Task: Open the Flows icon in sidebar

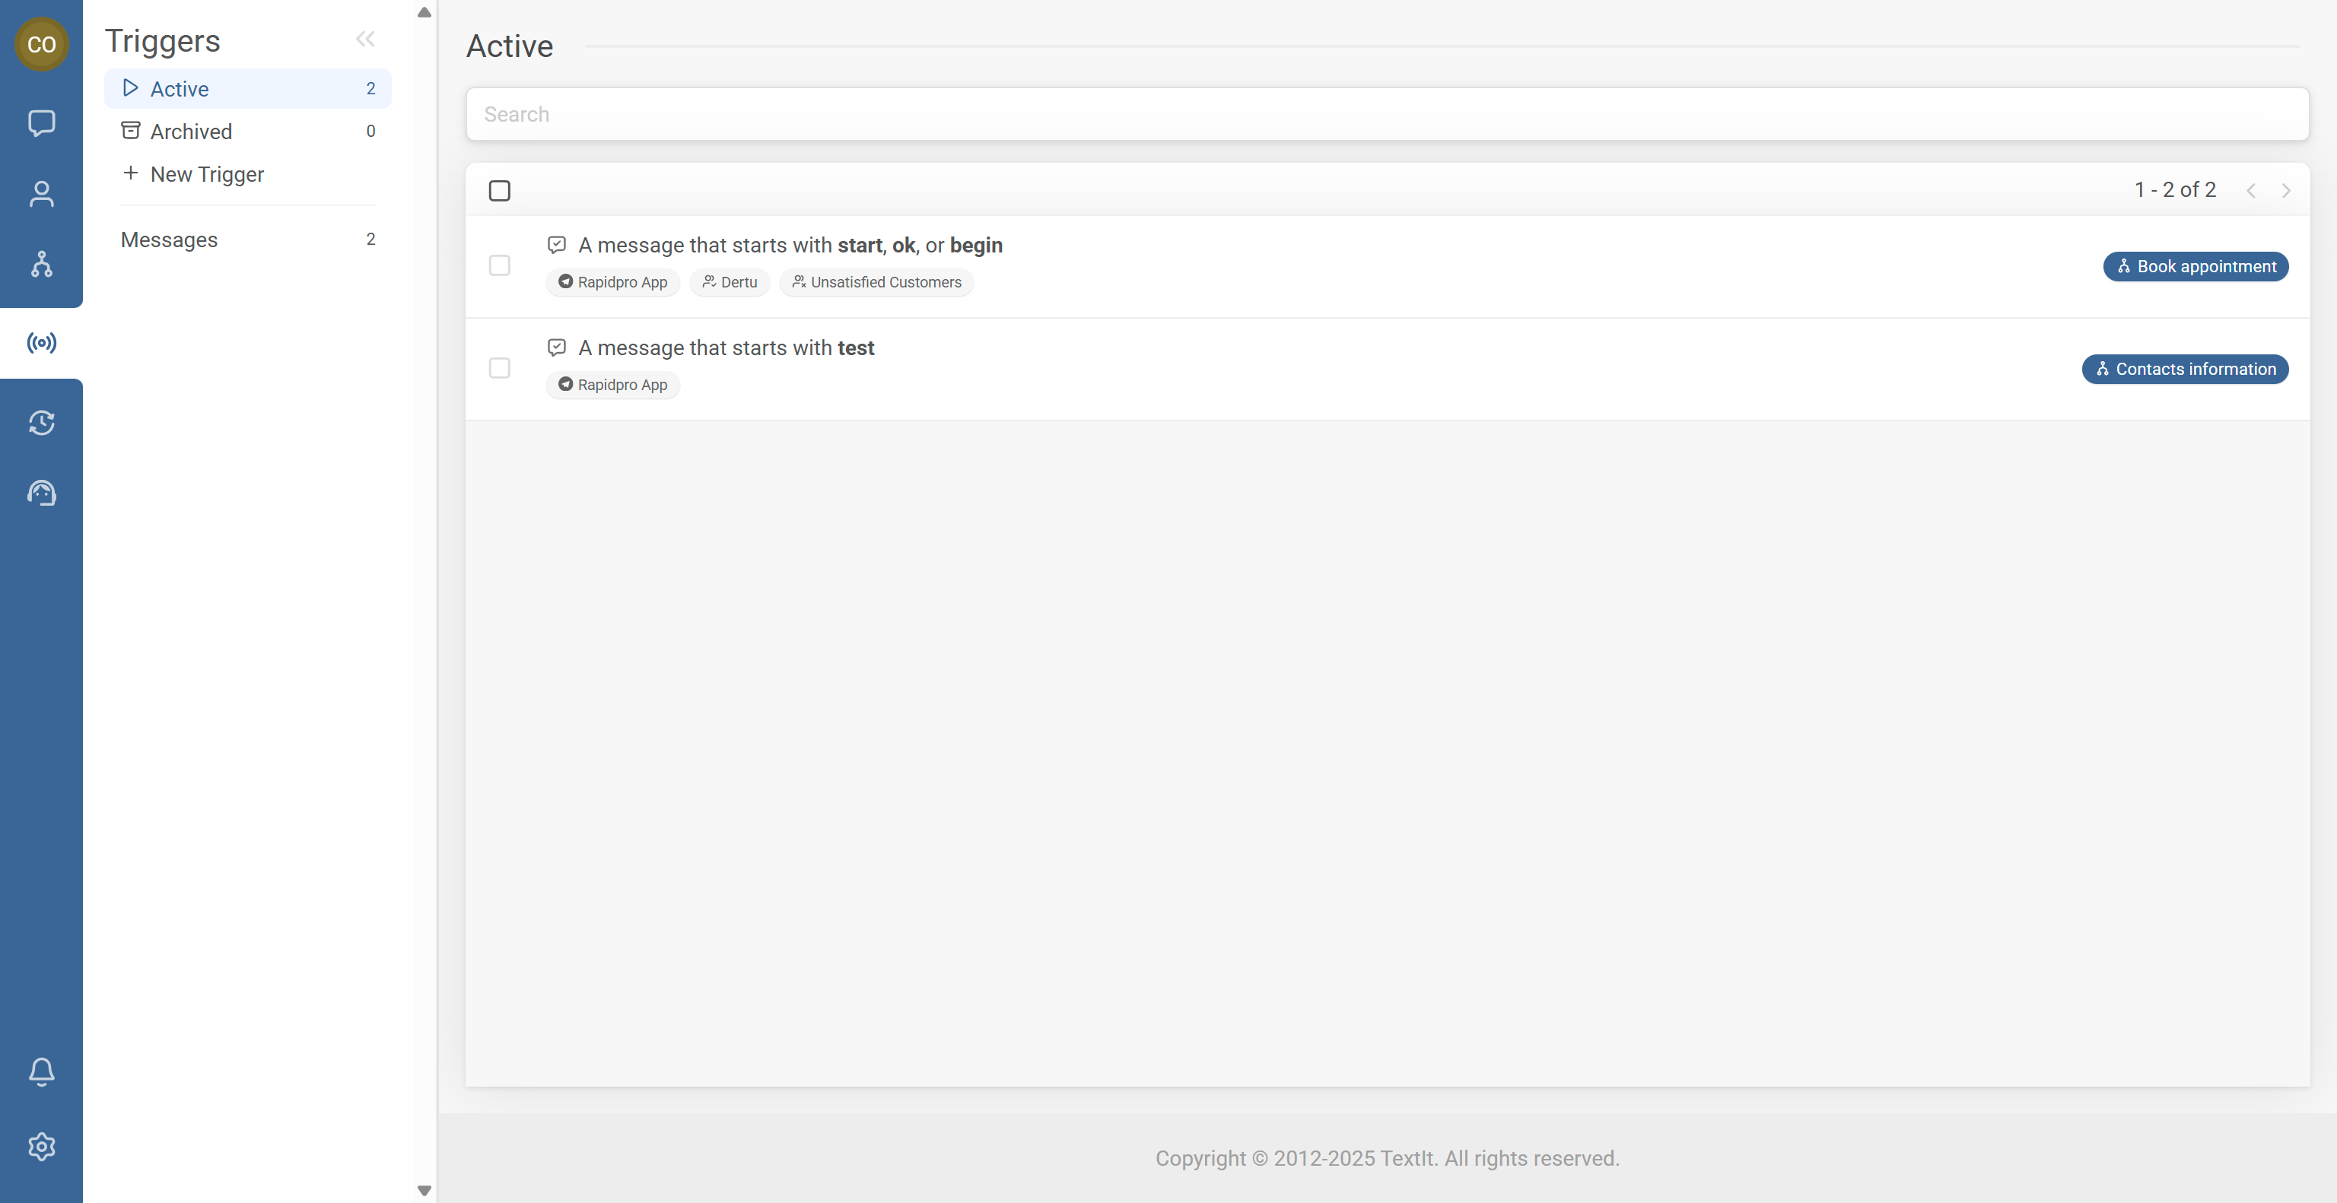Action: 41,265
